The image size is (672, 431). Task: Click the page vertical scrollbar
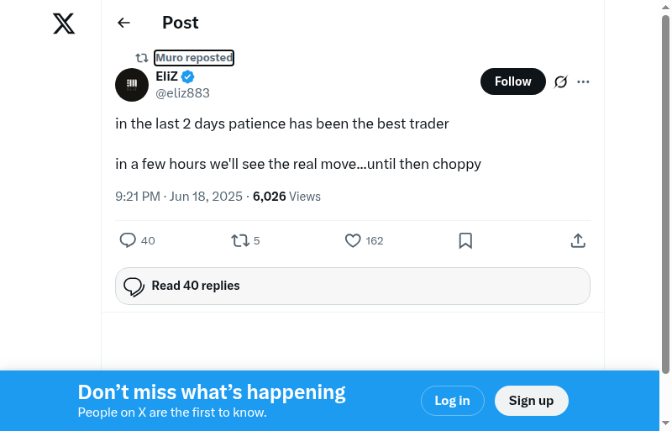tap(665, 193)
